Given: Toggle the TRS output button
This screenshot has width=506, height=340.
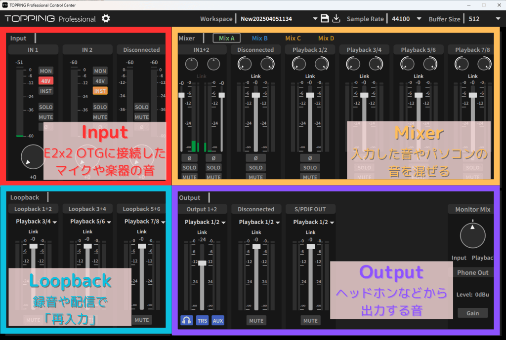Looking at the screenshot, I should pyautogui.click(x=202, y=320).
